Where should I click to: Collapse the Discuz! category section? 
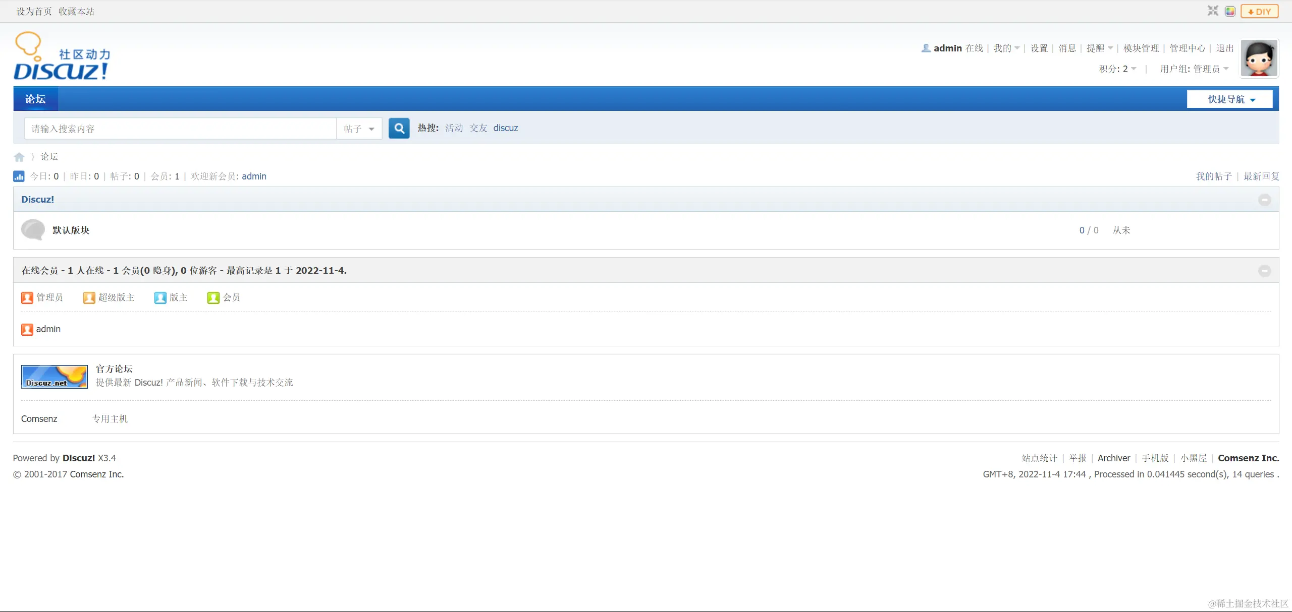[1264, 200]
